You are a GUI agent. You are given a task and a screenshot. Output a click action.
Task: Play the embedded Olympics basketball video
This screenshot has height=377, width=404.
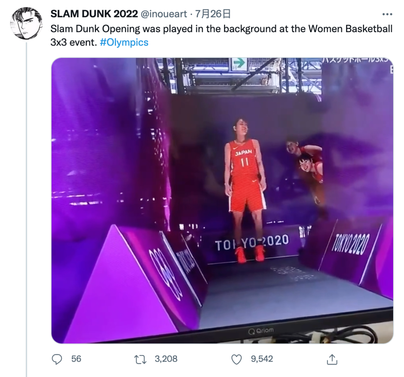pos(222,201)
